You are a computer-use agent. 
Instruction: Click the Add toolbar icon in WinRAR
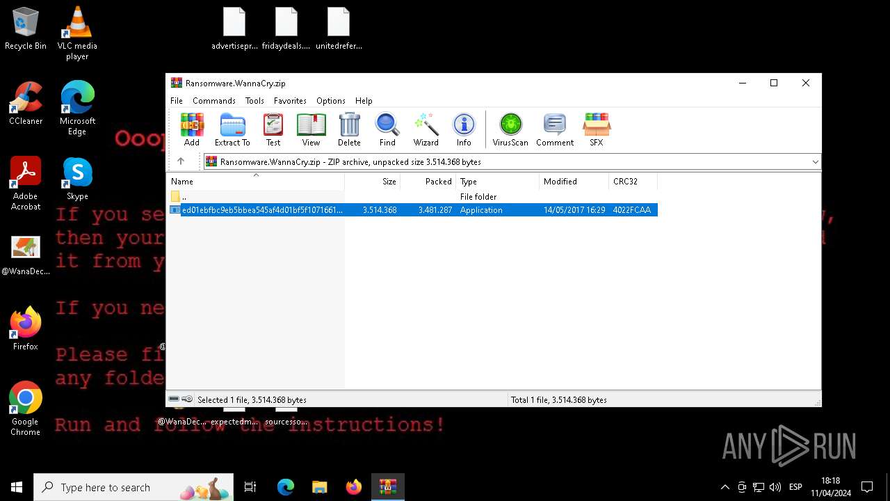pos(192,130)
